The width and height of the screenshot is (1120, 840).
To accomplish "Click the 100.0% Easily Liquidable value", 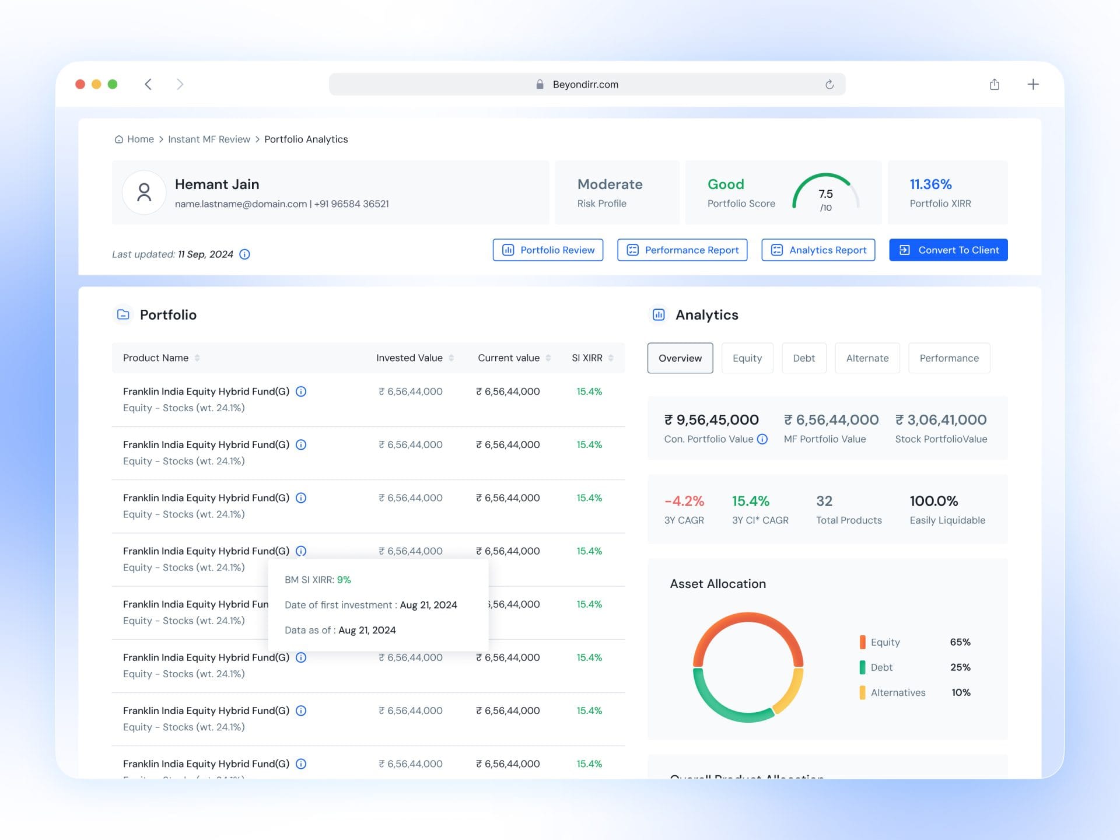I will [x=934, y=501].
